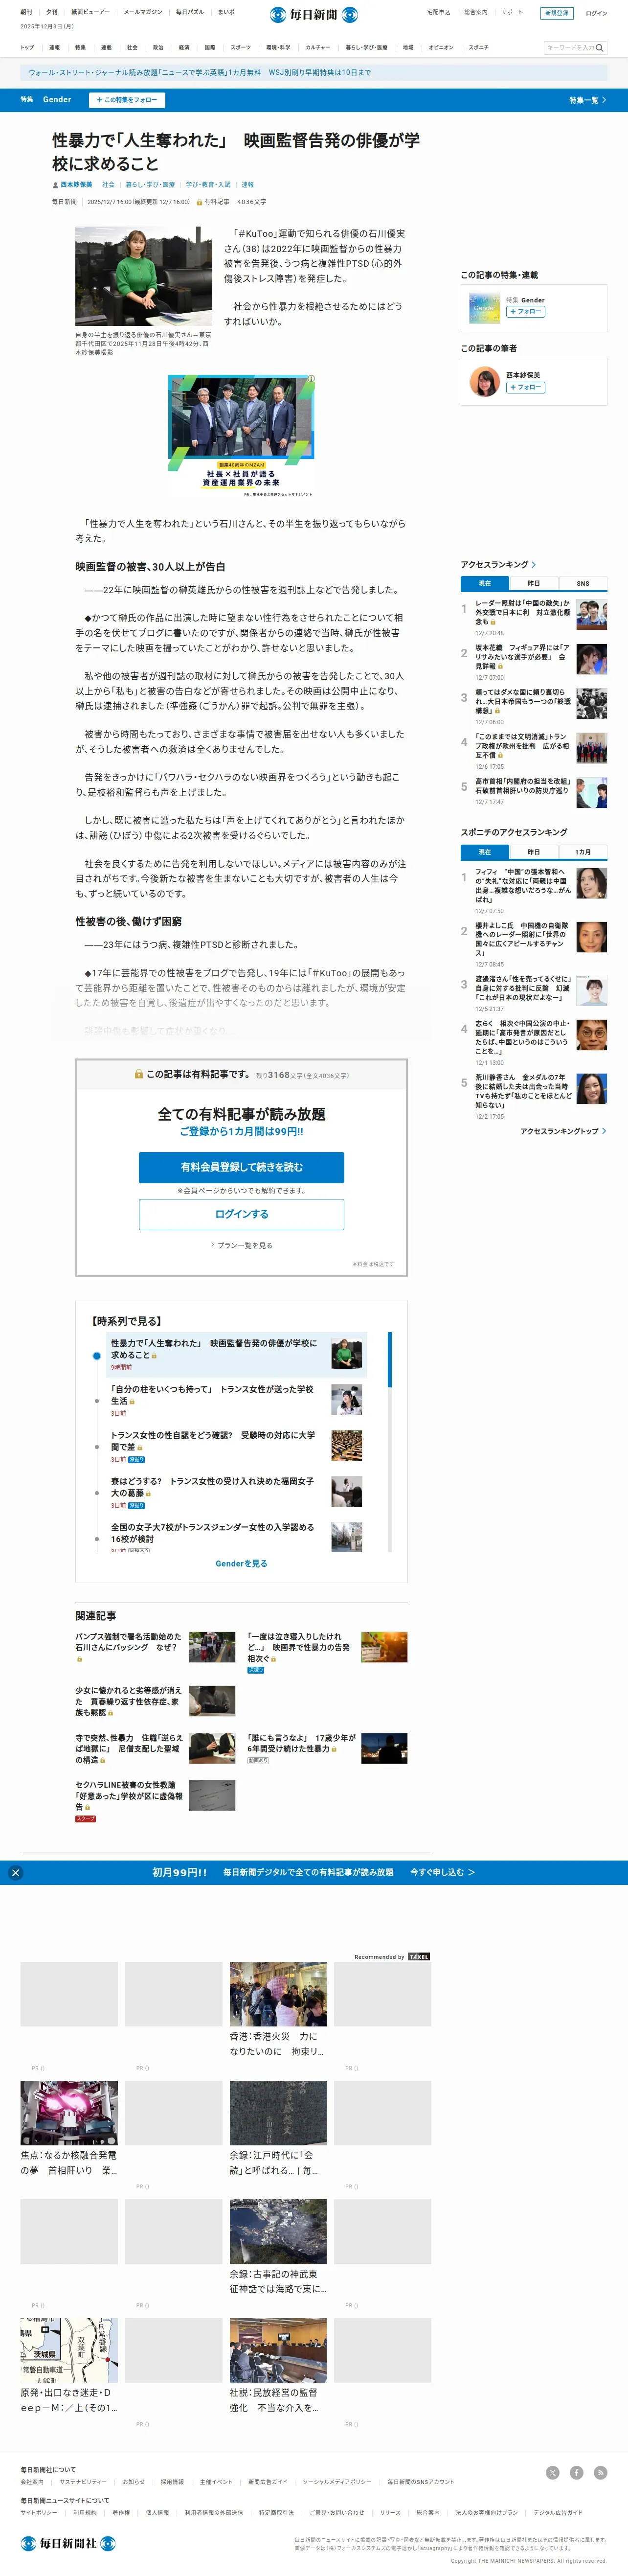Open the recommended 原発・出口なき迷走 map image
This screenshot has width=628, height=2576.
[x=69, y=2350]
